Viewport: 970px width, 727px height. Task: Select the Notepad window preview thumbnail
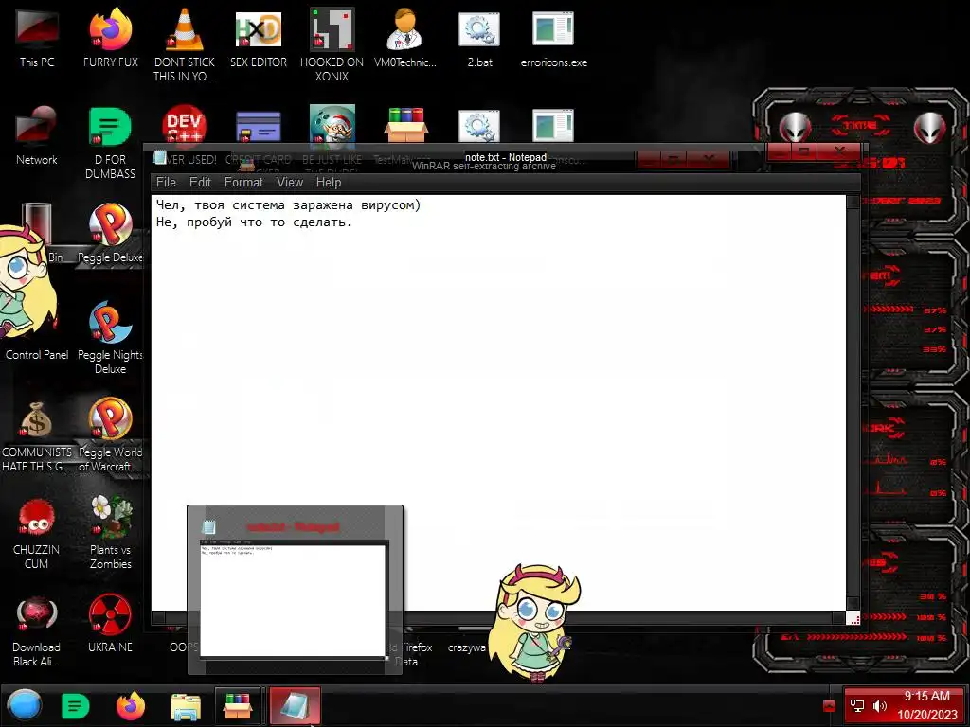coord(295,591)
